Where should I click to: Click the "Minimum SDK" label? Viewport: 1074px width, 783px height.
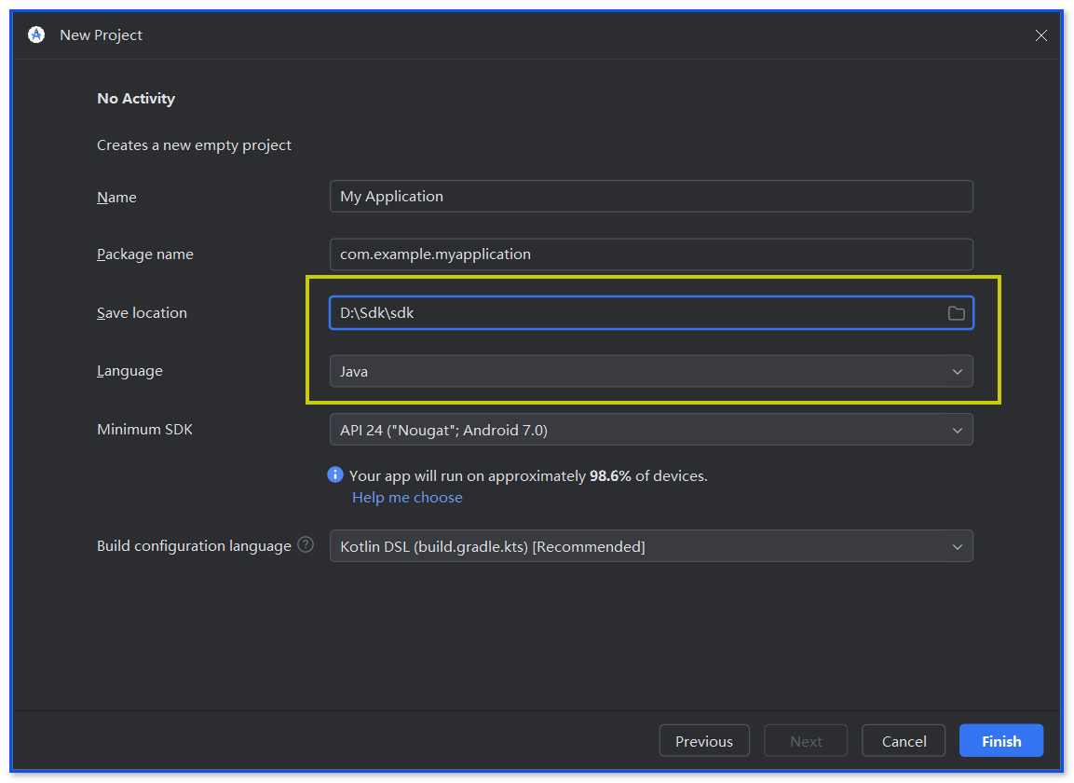point(144,429)
